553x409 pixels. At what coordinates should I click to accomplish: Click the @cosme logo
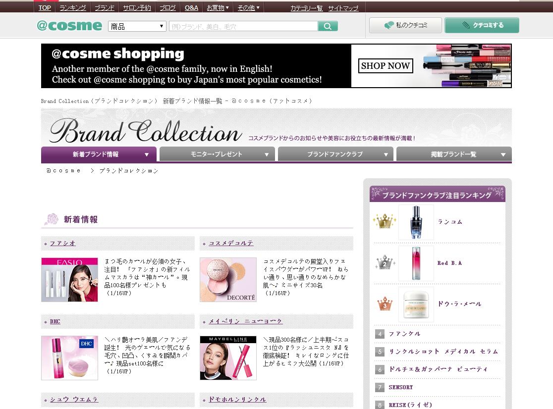tap(69, 25)
